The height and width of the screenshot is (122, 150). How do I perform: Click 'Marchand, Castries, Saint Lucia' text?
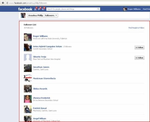click(x=45, y=111)
